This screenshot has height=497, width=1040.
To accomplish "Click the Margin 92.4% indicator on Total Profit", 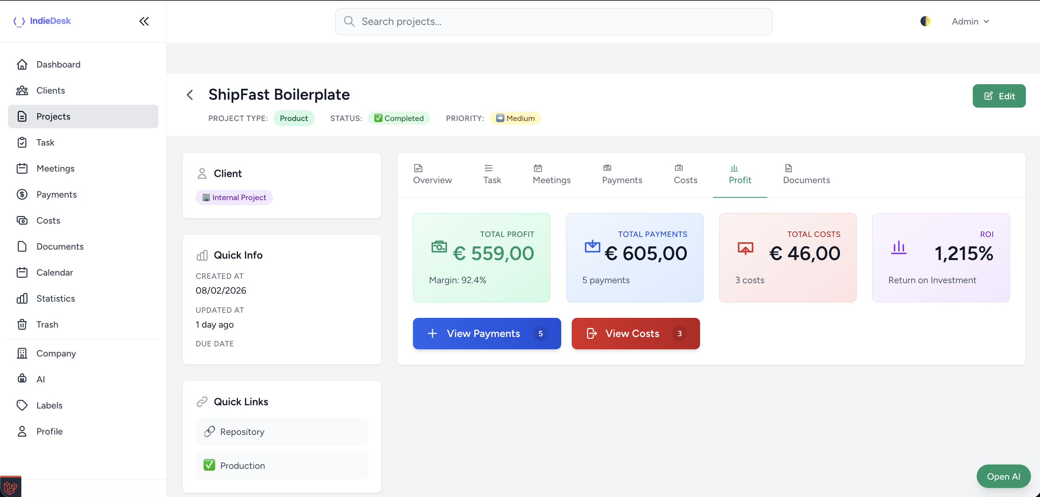I will pyautogui.click(x=457, y=280).
